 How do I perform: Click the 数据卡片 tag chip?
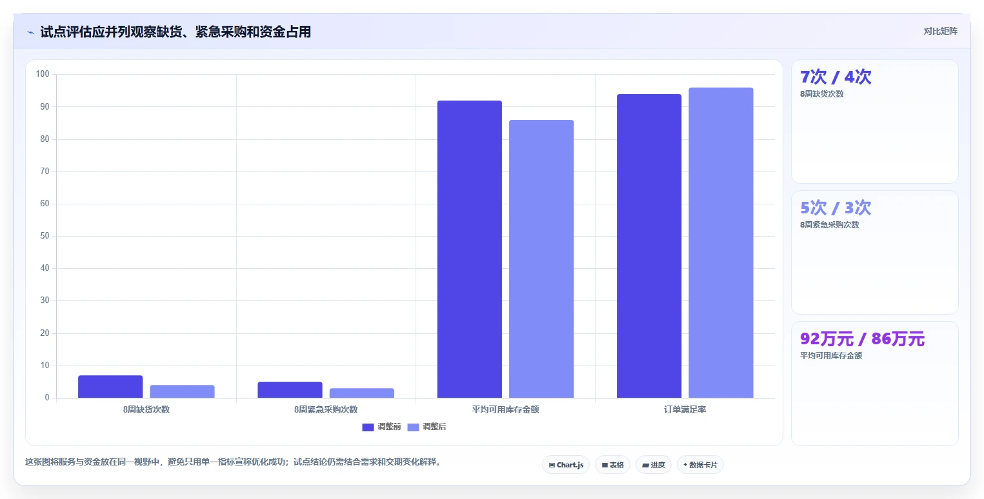pyautogui.click(x=700, y=465)
